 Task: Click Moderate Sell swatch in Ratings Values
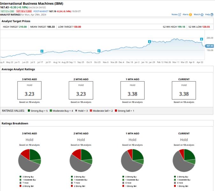91,110
